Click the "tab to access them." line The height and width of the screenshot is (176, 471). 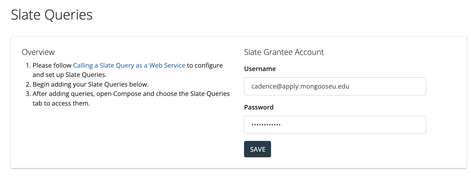(61, 103)
